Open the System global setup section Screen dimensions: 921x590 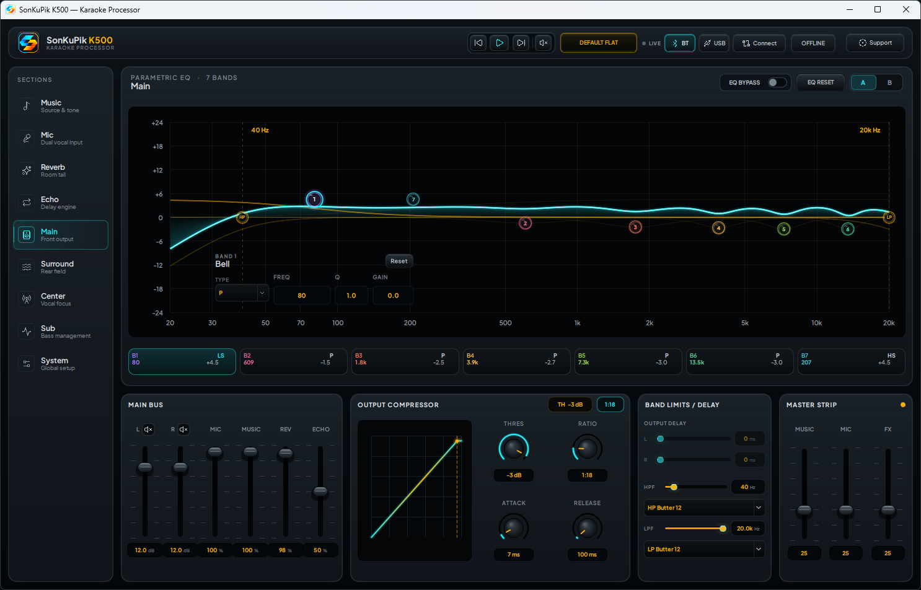(x=61, y=364)
